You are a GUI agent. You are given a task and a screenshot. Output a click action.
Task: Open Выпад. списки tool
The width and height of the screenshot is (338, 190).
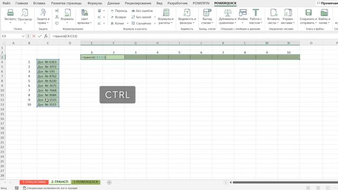pos(207,16)
